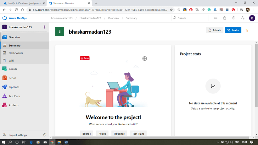
Task: Select Summary in the sidebar
Action: point(24,45)
